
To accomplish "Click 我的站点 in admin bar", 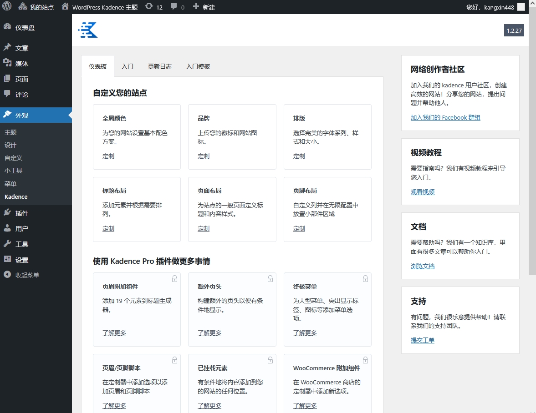I will click(42, 7).
